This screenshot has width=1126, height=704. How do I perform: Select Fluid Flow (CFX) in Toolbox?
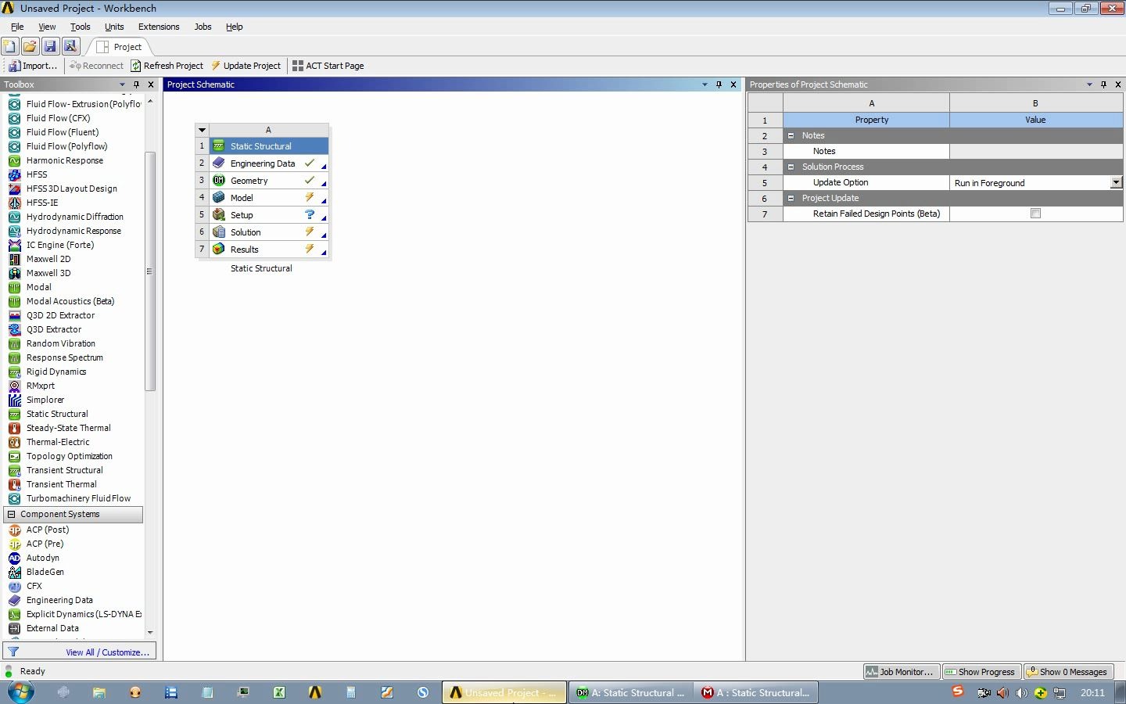tap(58, 118)
